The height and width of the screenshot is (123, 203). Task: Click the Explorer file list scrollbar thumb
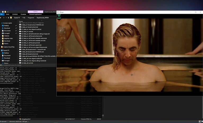coord(103,116)
